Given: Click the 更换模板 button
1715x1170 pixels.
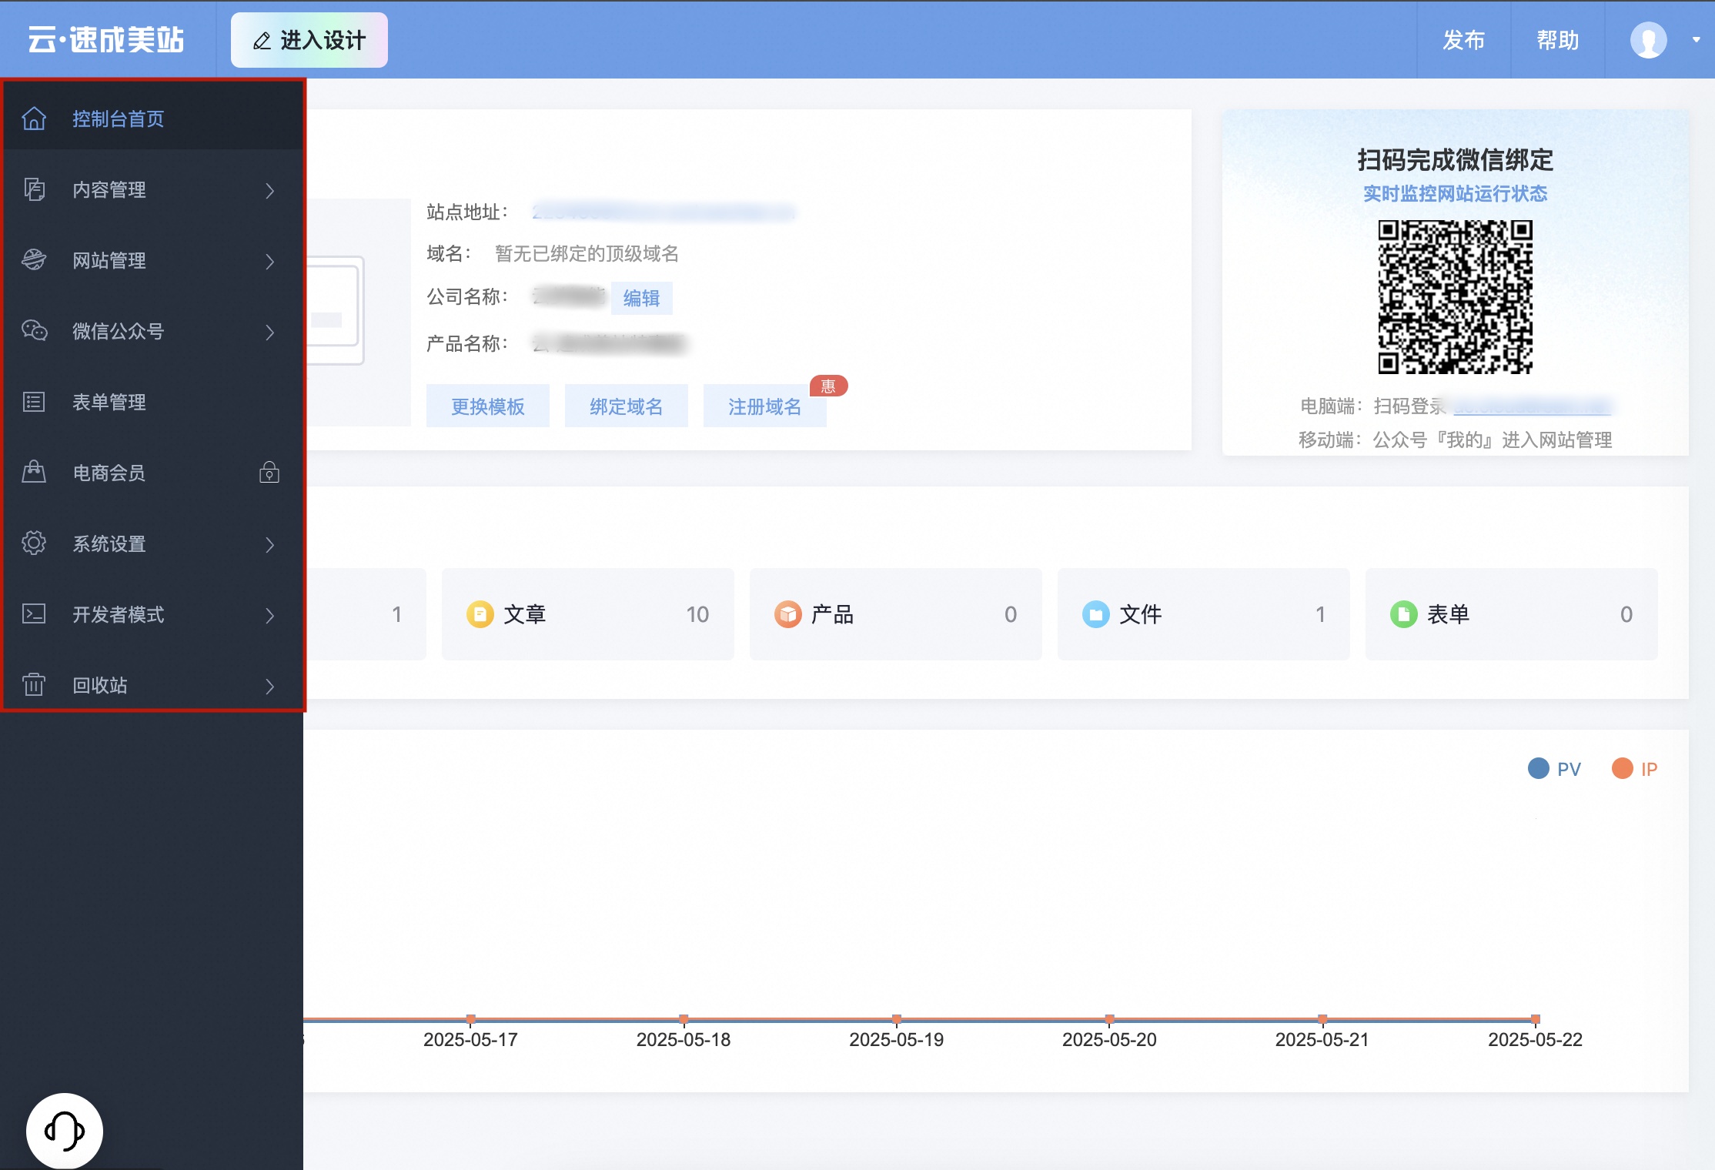Looking at the screenshot, I should coord(488,406).
